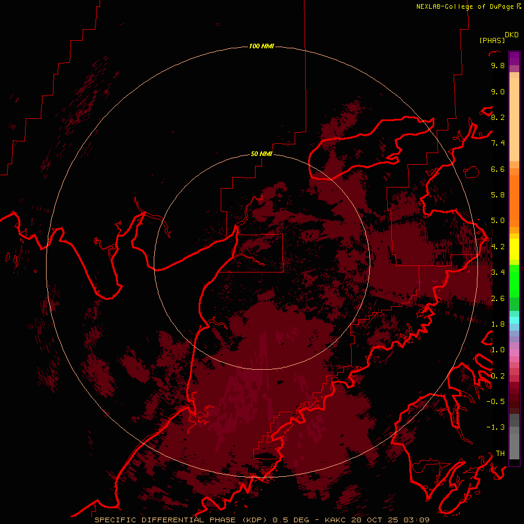Click the 3.4 scale value
This screenshot has height=524, width=524.
[498, 272]
